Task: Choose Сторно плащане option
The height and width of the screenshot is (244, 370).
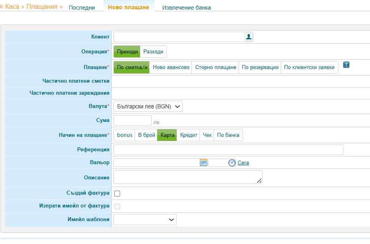Action: click(x=216, y=67)
